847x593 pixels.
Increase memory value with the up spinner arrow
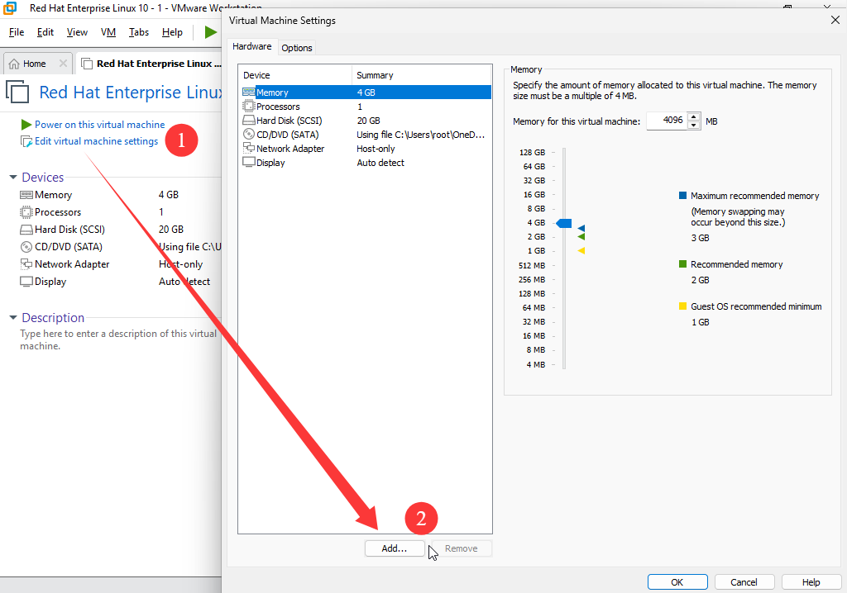693,116
